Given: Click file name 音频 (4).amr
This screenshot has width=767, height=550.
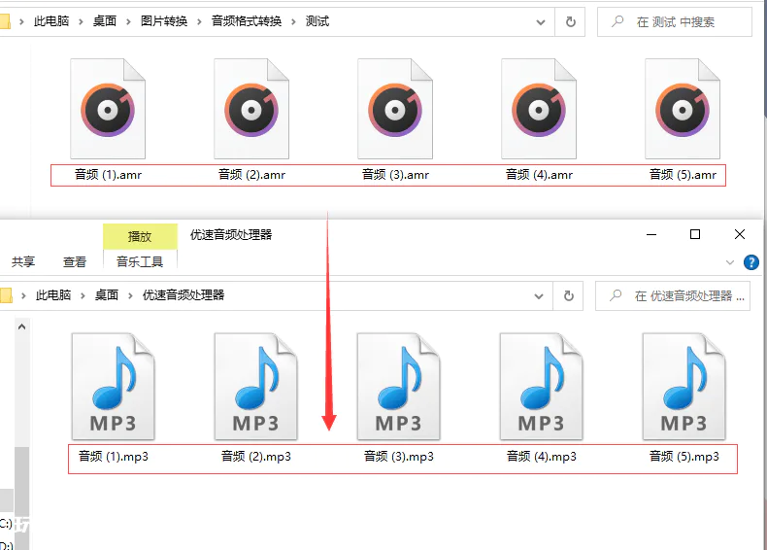Looking at the screenshot, I should (539, 175).
